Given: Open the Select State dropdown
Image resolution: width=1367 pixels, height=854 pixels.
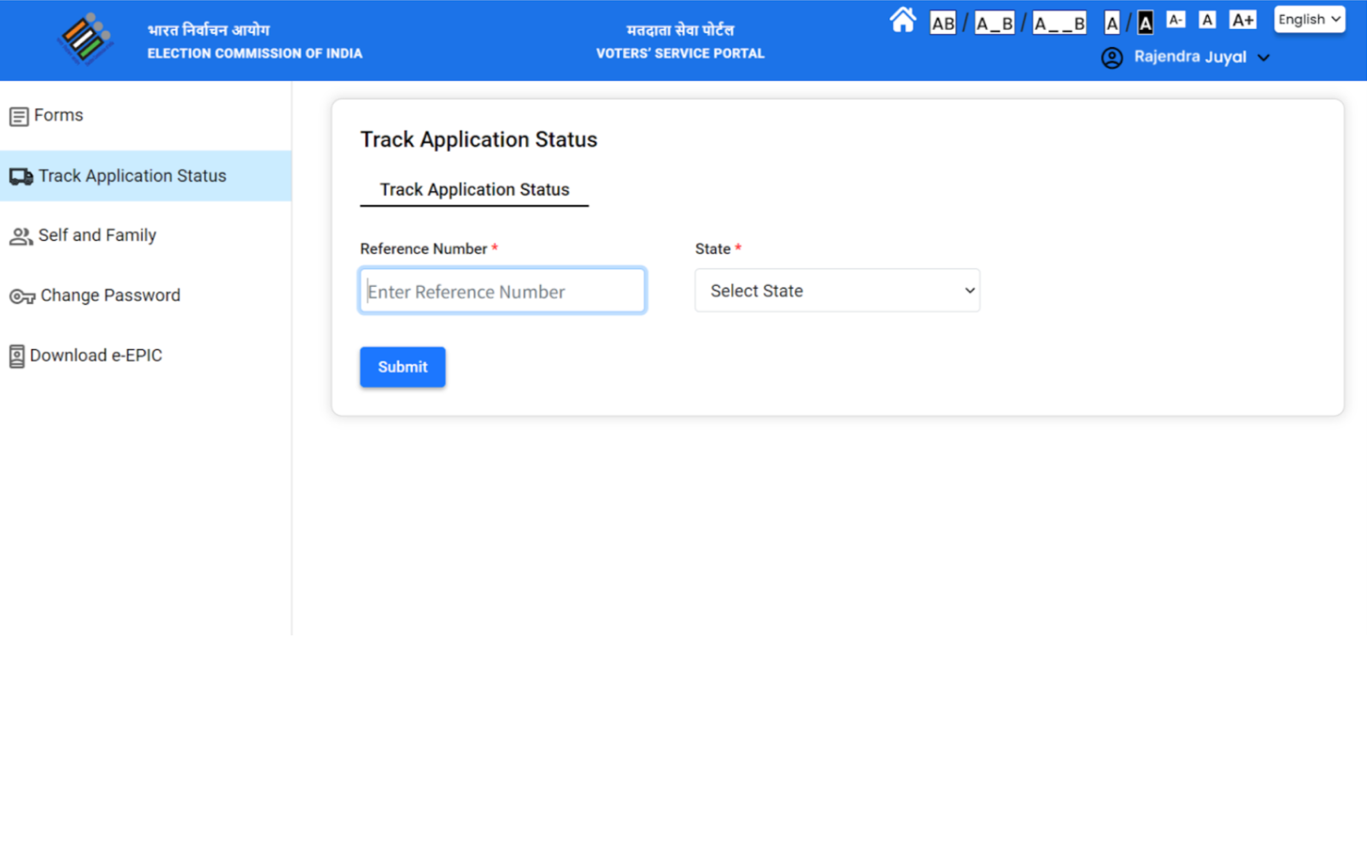Looking at the screenshot, I should click(x=836, y=290).
